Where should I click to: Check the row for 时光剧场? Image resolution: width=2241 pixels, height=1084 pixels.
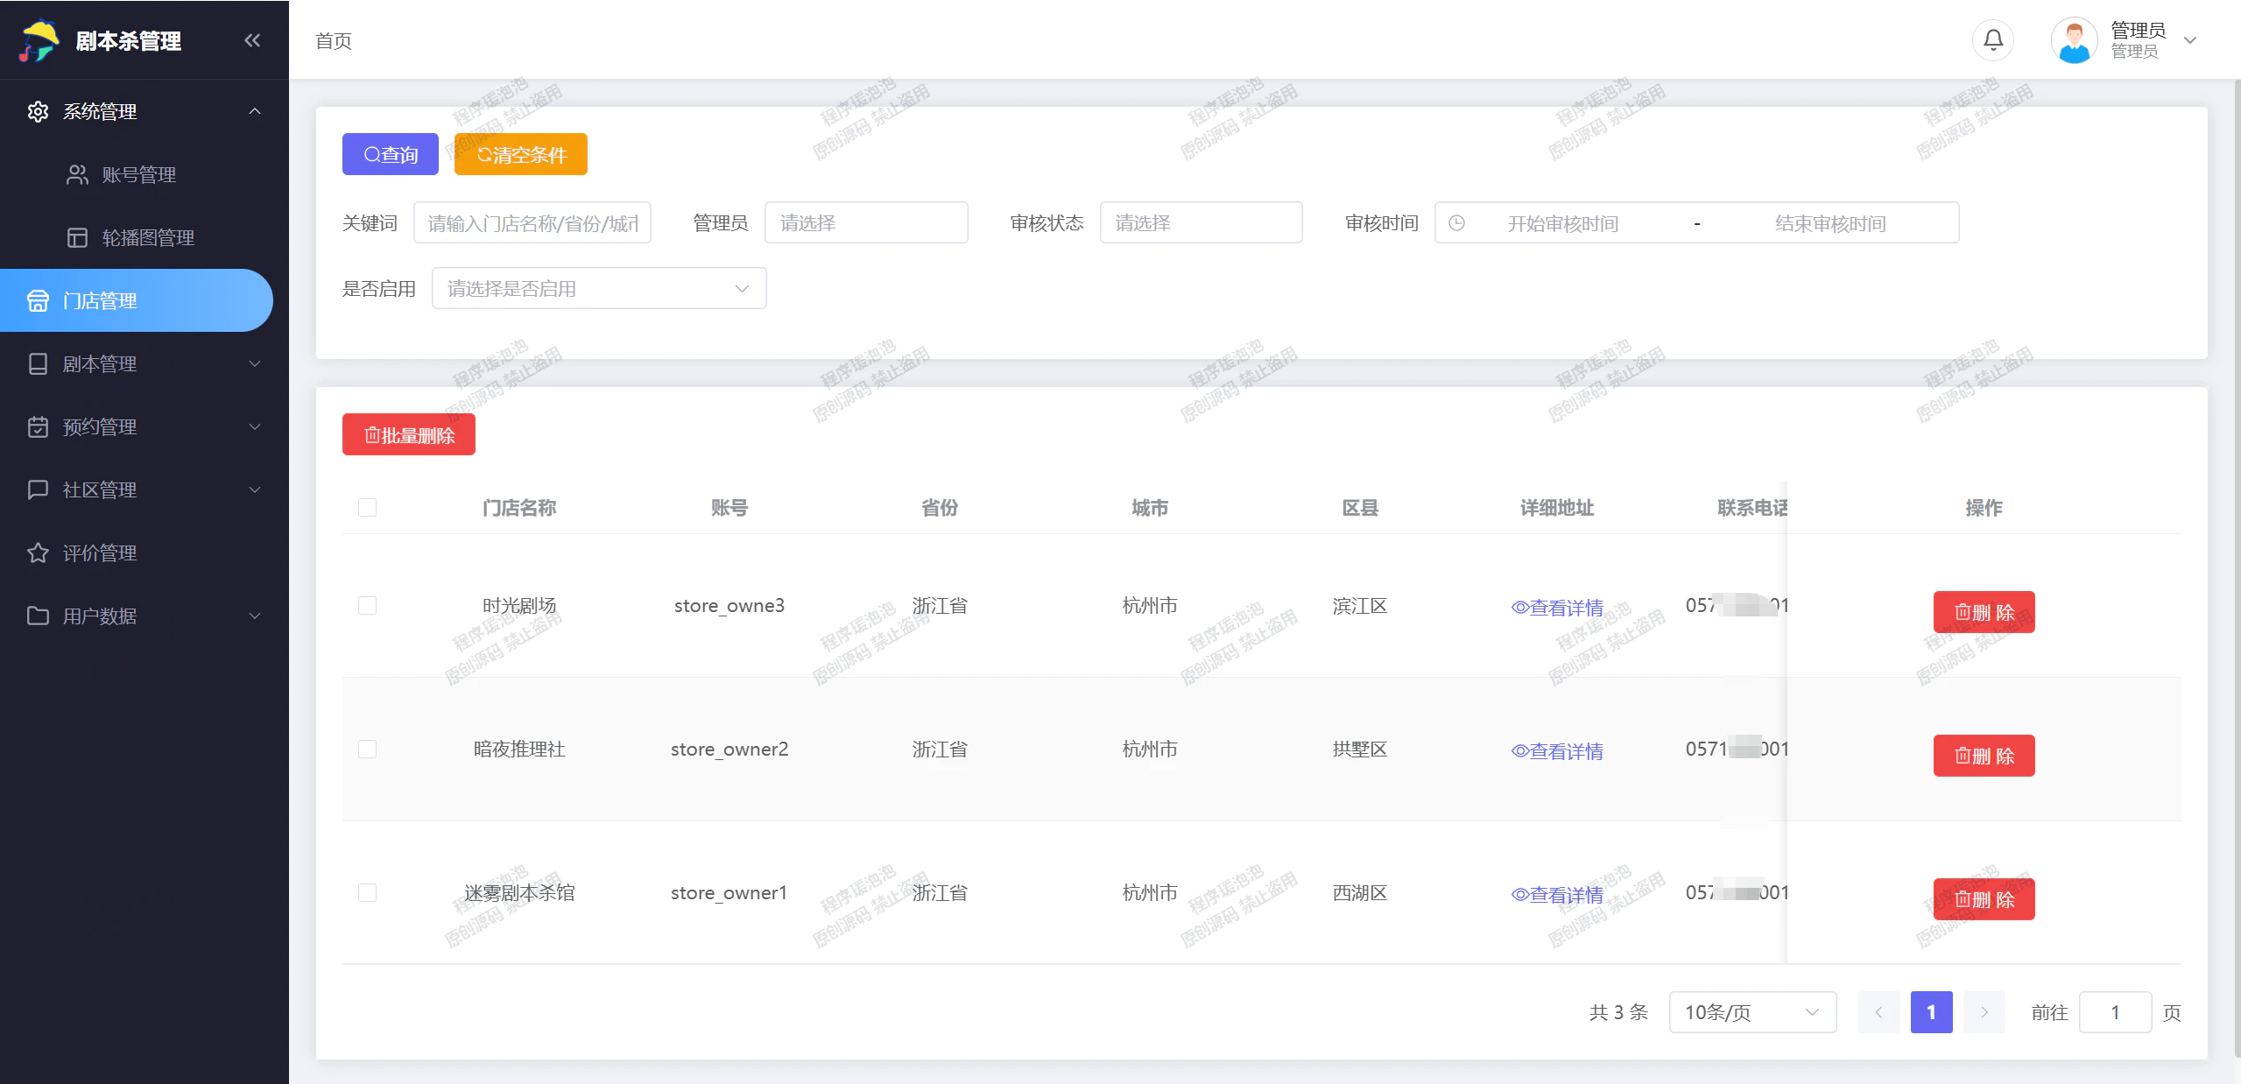click(x=368, y=606)
